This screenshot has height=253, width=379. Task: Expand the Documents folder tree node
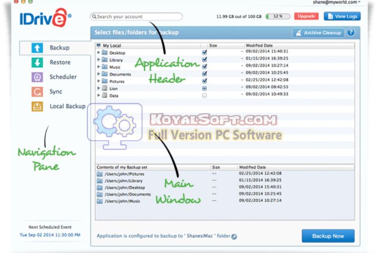[98, 74]
